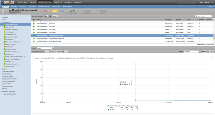Click the warning icon beside Controllers (3)
Screen dimensions: 215x115
[4, 32]
